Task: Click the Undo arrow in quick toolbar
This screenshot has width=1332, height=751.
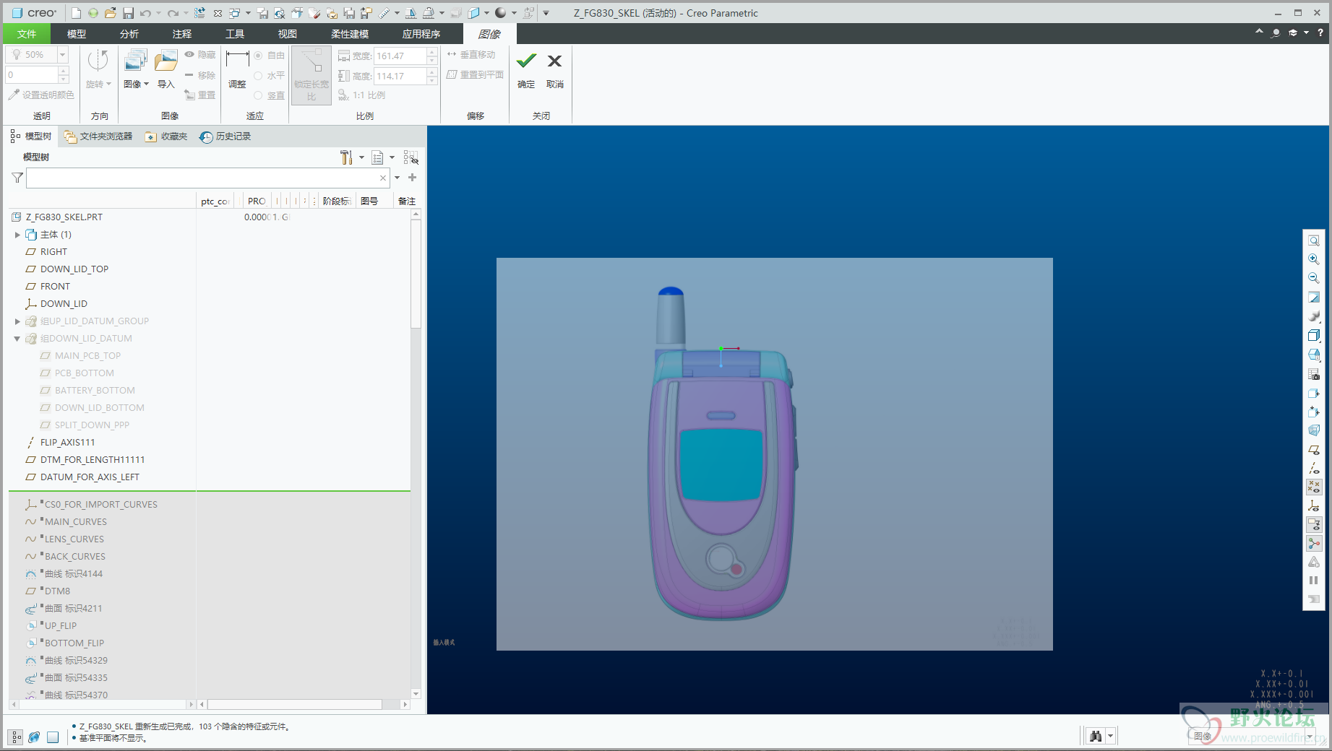Action: pos(146,13)
